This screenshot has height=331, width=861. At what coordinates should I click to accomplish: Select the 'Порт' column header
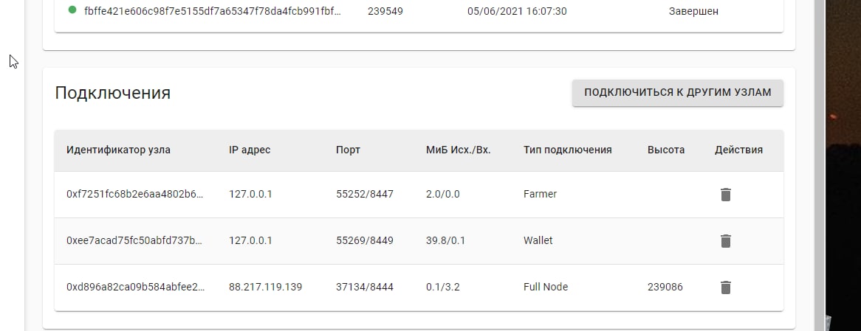click(348, 150)
